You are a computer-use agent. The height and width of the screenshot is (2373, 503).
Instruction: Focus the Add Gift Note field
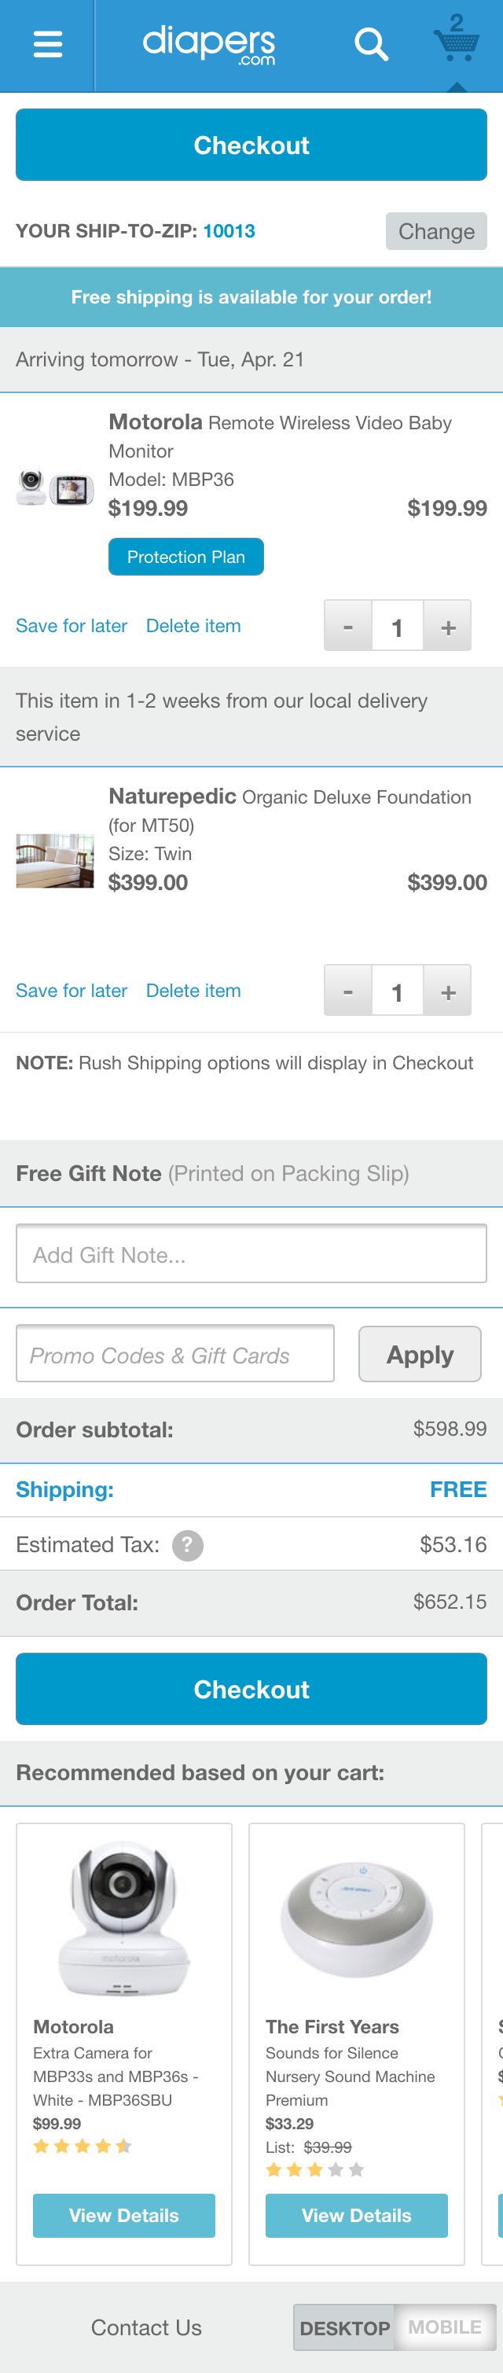[251, 1254]
